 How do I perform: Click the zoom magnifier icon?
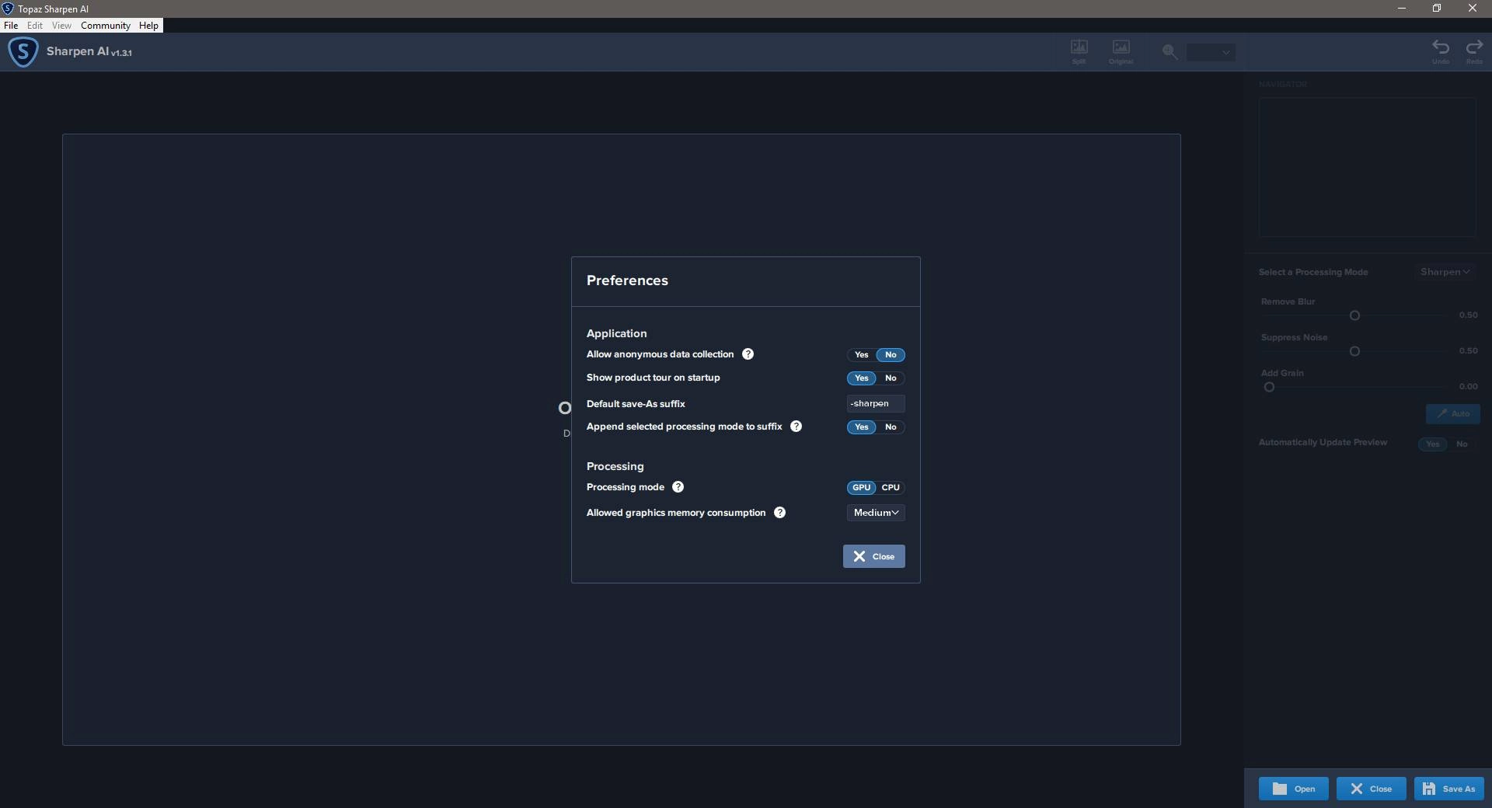pos(1170,52)
